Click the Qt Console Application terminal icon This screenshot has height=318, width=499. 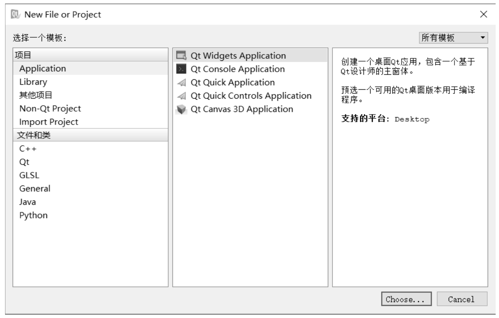181,69
